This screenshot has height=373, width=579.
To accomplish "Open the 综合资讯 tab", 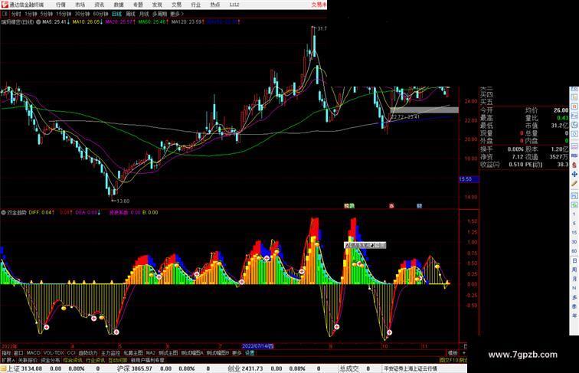I will (73, 360).
